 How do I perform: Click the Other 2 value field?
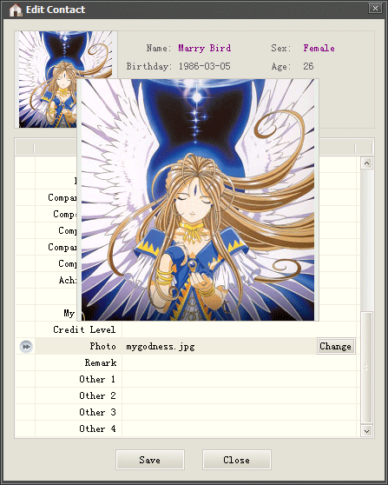point(239,395)
